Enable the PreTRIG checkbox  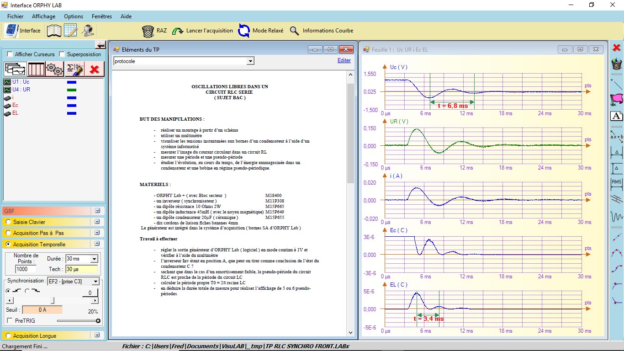[10, 321]
